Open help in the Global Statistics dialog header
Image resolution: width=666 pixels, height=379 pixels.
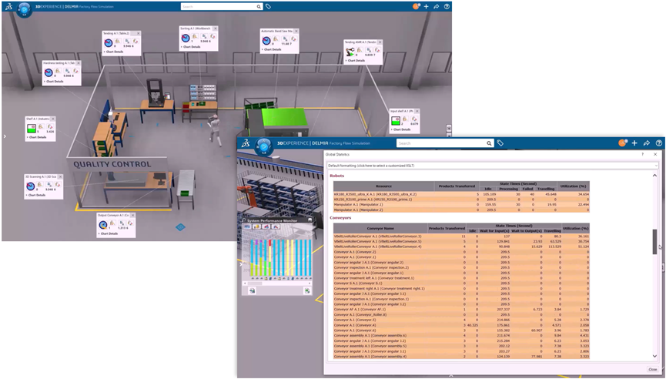644,154
